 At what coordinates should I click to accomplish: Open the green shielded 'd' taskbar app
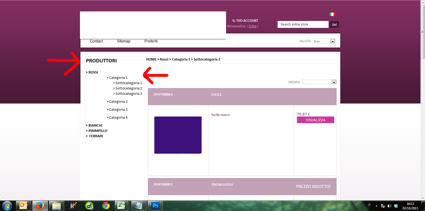click(90, 206)
